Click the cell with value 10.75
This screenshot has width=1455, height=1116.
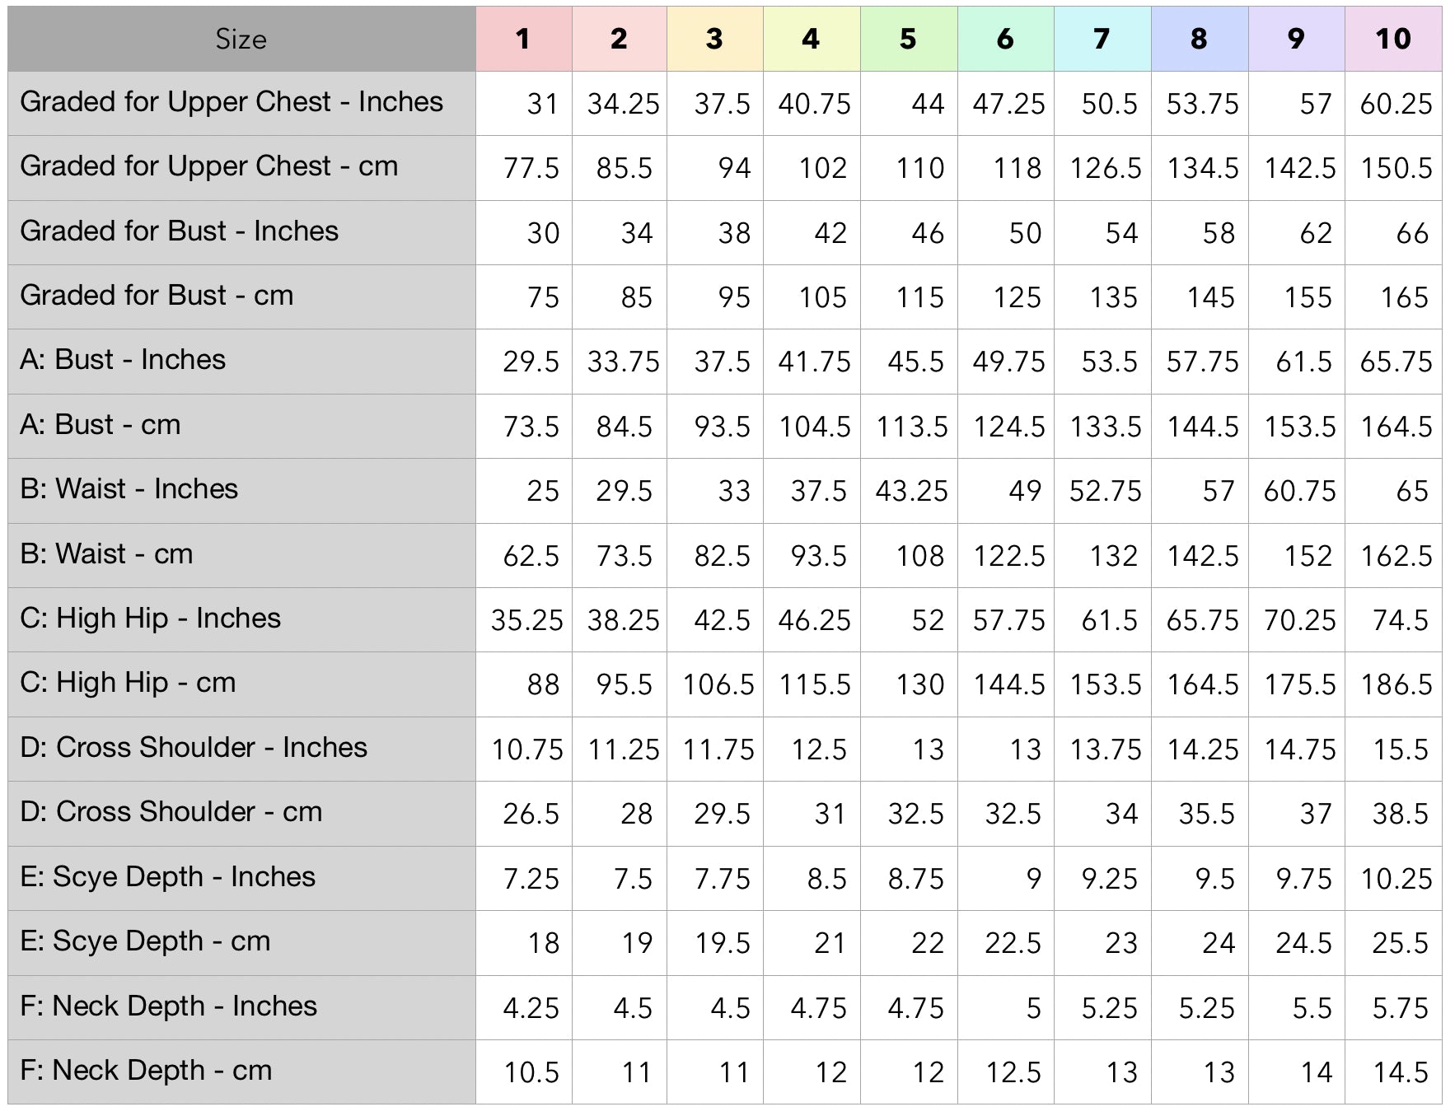[x=527, y=750]
